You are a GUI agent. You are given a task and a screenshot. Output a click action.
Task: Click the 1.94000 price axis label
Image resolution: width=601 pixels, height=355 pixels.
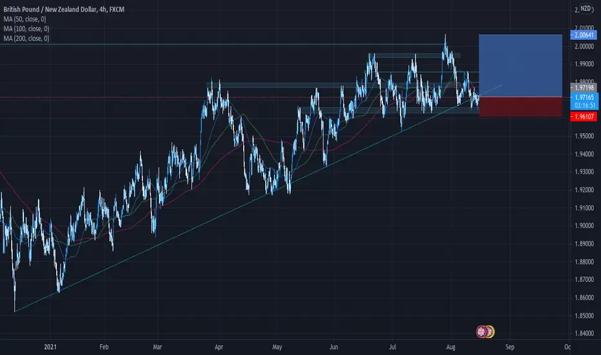(584, 154)
